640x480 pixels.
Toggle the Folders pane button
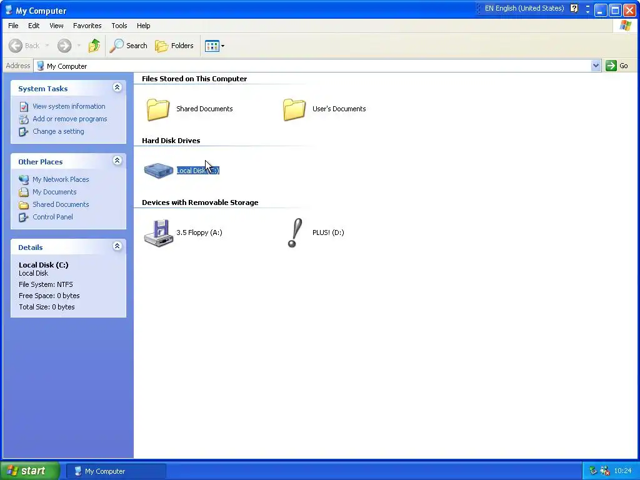point(174,46)
